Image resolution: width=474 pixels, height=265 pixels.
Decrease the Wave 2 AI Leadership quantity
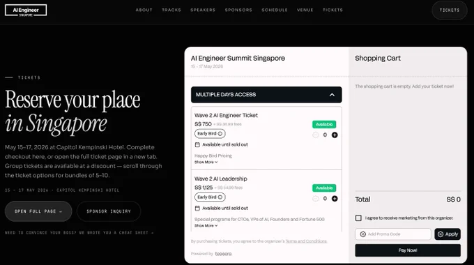[315, 199]
